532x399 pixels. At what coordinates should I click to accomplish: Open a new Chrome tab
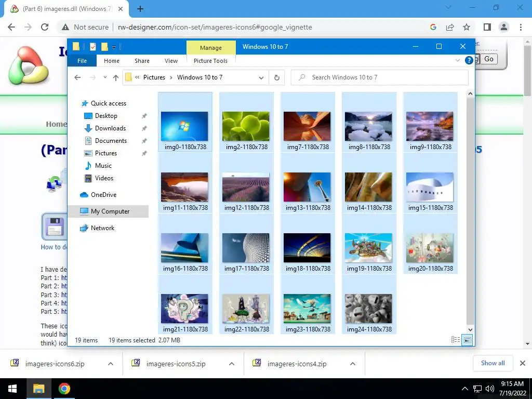point(140,9)
